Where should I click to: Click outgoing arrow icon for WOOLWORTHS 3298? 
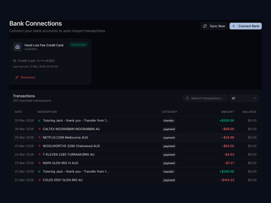[x=39, y=146]
